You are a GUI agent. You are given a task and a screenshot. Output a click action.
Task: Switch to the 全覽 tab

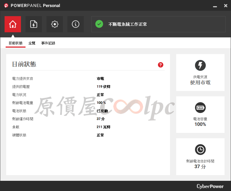click(32, 43)
